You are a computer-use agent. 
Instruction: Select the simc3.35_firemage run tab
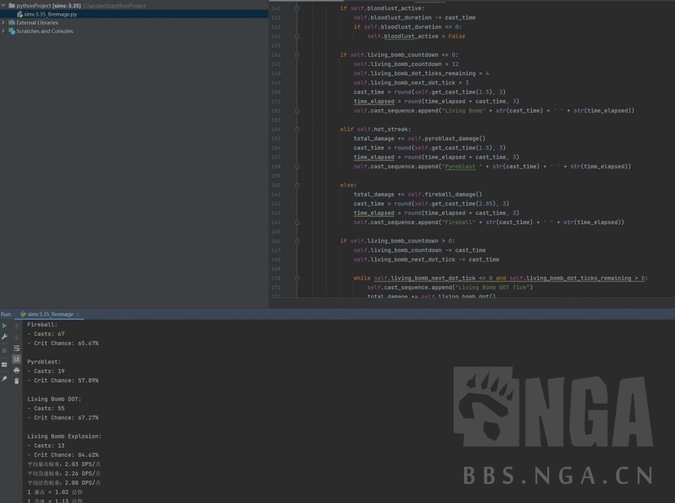[x=50, y=314]
